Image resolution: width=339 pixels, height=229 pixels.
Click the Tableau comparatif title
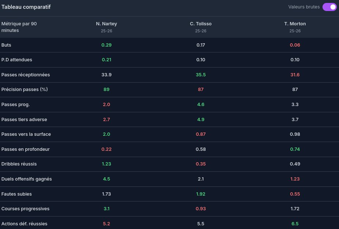click(26, 7)
